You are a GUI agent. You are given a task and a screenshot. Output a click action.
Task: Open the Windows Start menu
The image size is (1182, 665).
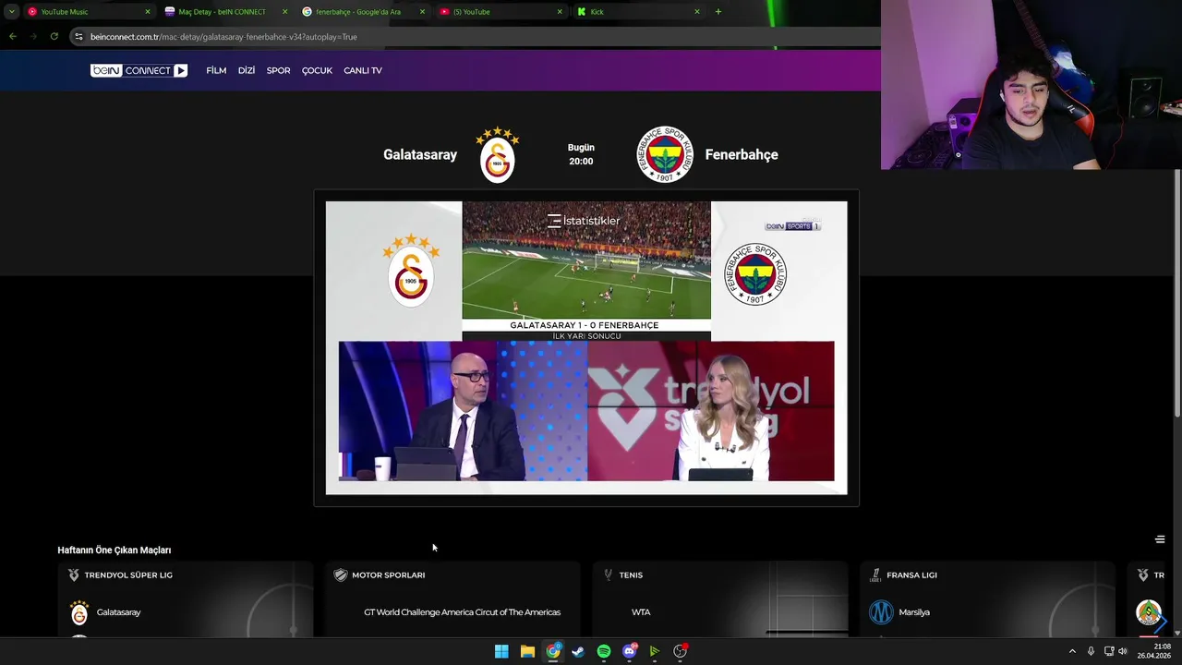501,651
